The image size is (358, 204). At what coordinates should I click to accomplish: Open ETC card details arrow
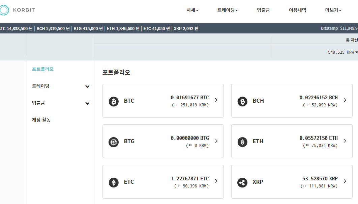click(216, 181)
